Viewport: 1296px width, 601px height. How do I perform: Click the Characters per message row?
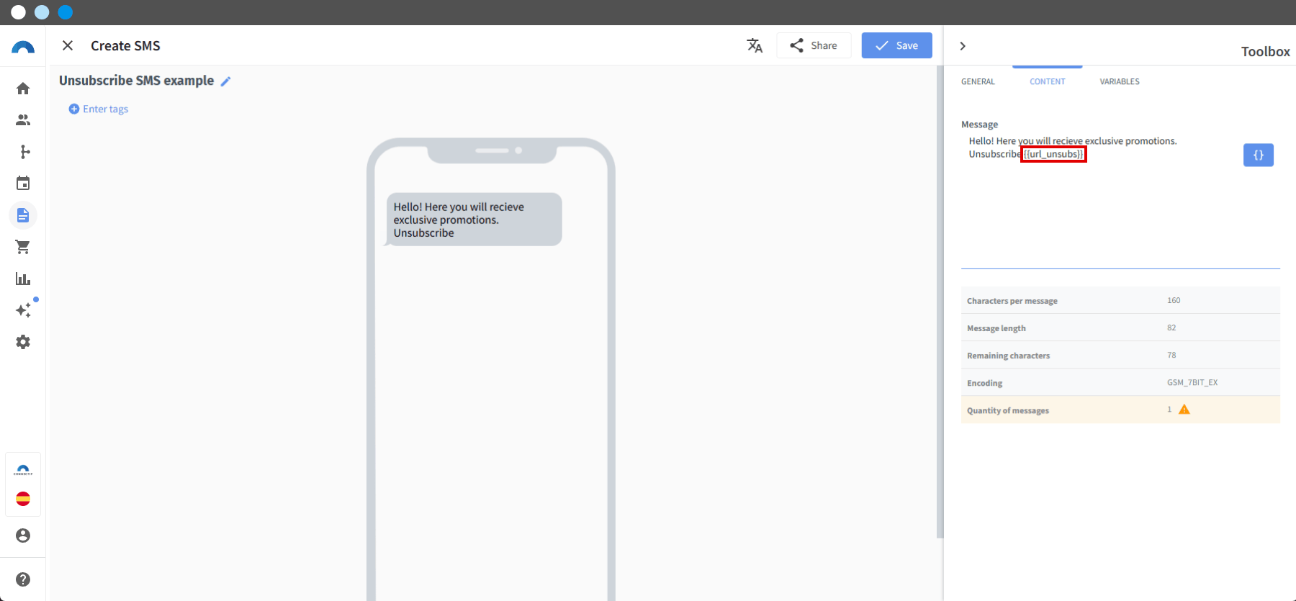tap(1120, 300)
